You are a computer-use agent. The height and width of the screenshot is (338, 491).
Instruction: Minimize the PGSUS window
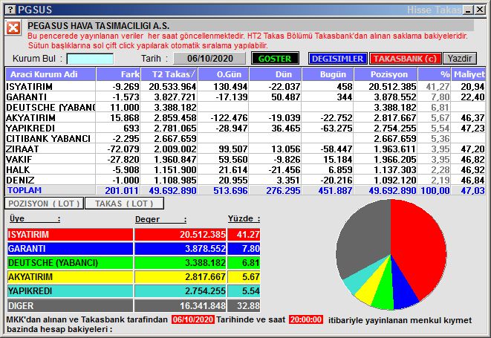[x=468, y=10]
